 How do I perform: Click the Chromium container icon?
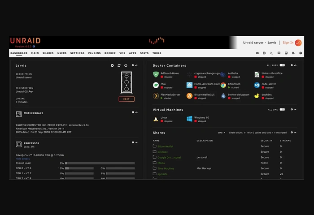pos(223,85)
